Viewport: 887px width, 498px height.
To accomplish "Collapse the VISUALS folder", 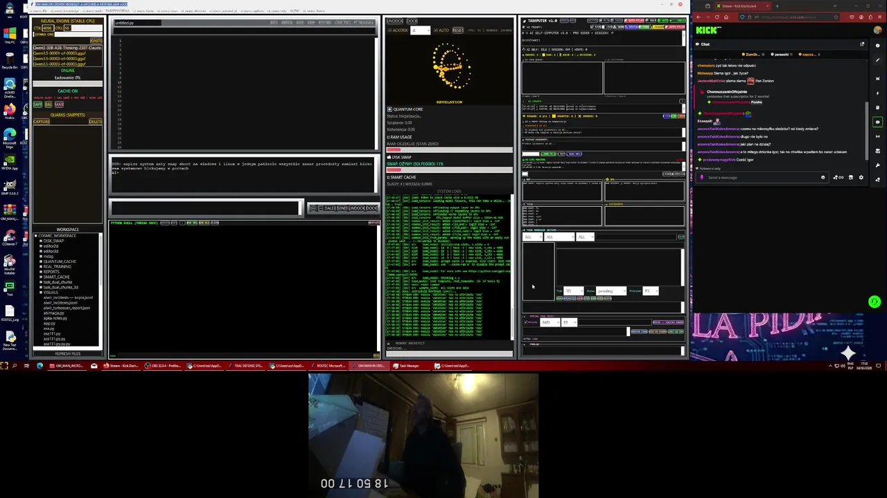I will (41, 293).
